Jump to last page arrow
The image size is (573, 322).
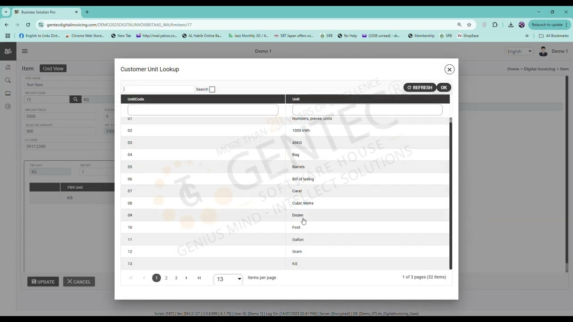point(199,278)
